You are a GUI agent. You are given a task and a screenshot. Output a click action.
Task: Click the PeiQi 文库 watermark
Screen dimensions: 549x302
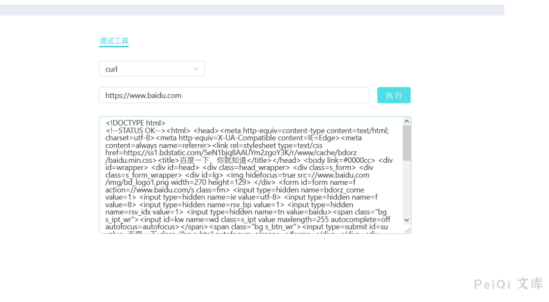(508, 283)
